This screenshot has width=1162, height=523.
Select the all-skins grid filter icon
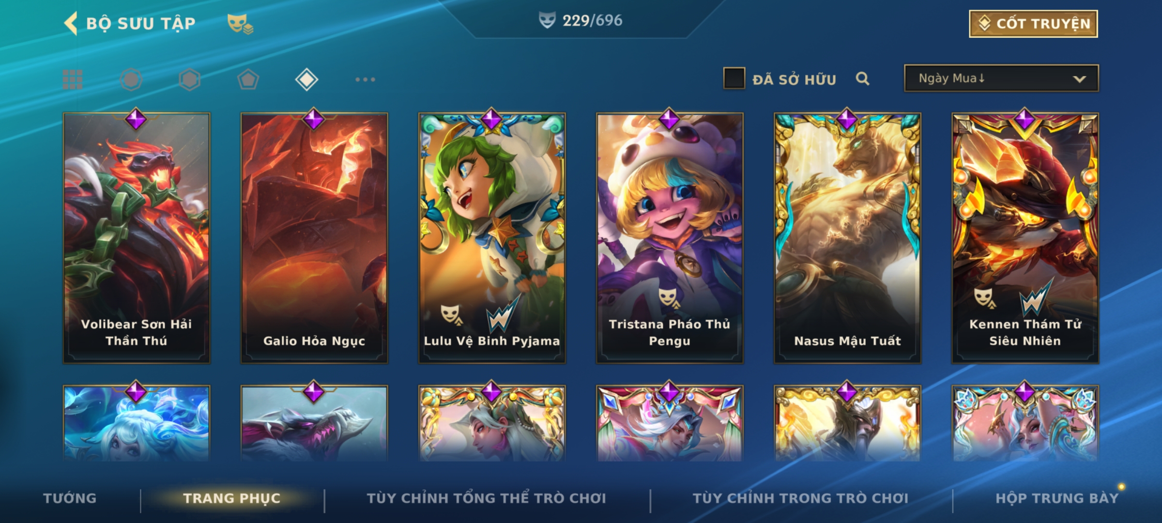click(x=73, y=79)
